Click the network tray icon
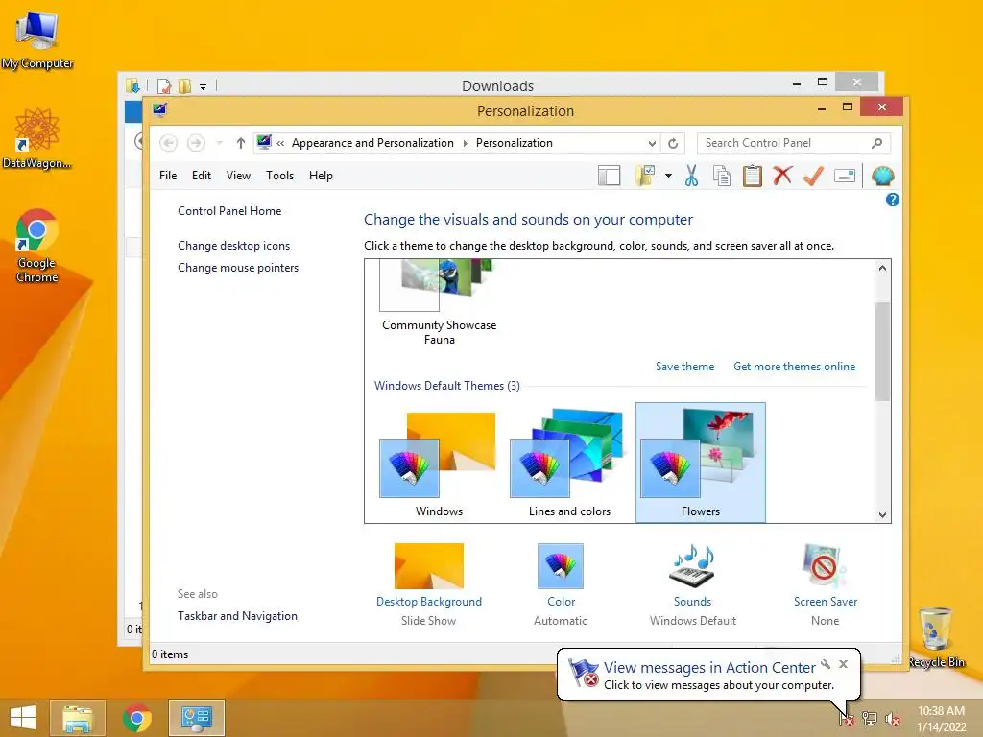 870,718
